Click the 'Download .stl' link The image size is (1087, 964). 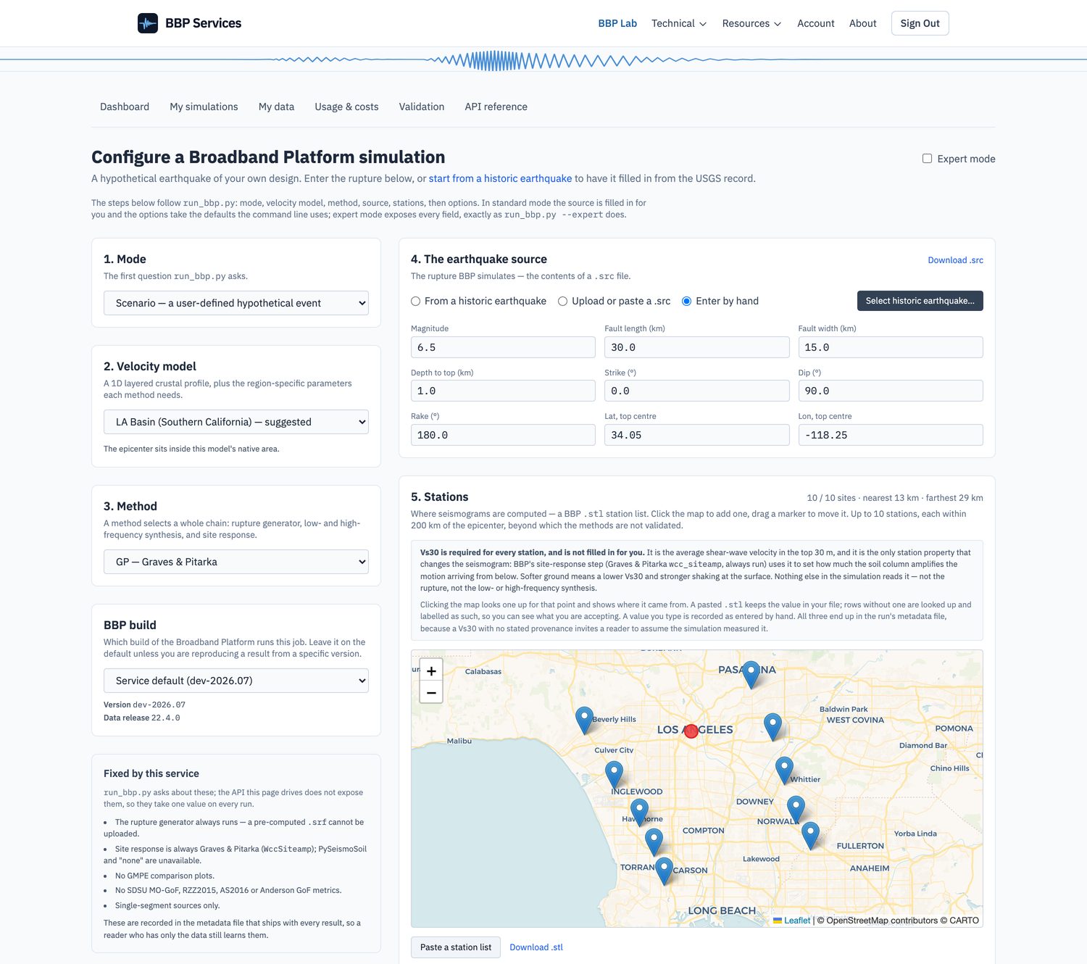click(x=536, y=947)
